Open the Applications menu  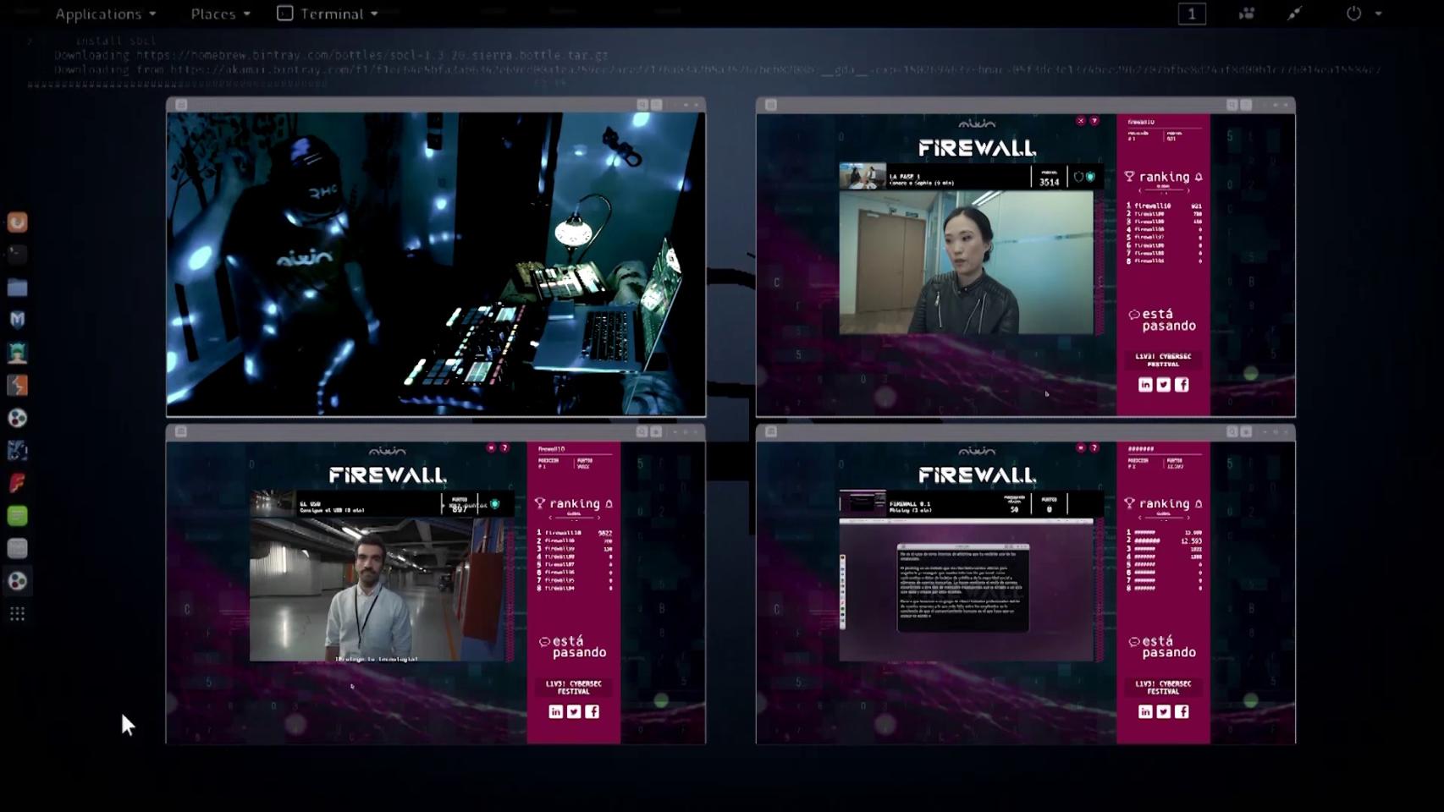click(106, 14)
